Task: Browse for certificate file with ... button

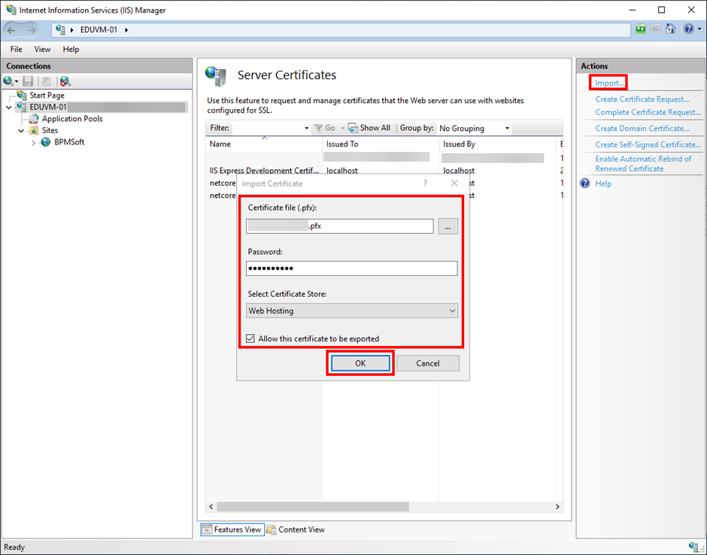Action: click(x=448, y=226)
